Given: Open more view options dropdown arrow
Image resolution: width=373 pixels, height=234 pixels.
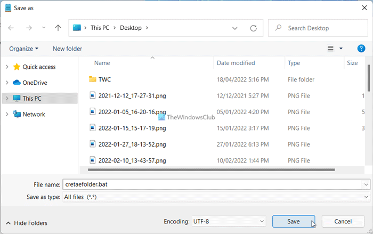Looking at the screenshot, I should tap(341, 49).
